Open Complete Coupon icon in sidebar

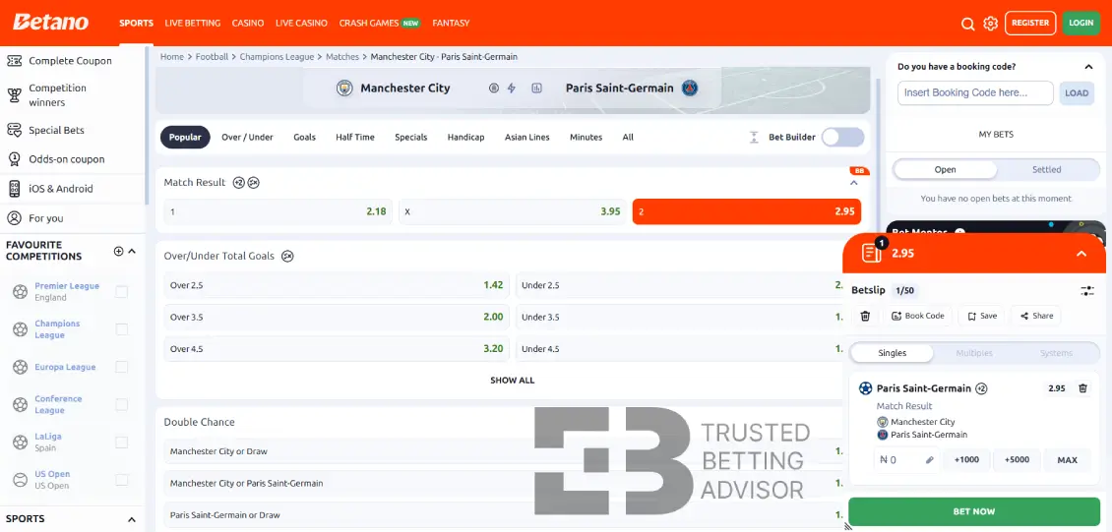(x=14, y=61)
